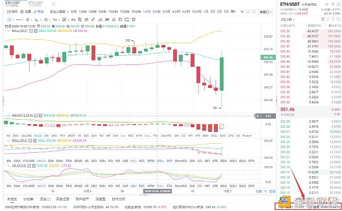Select the horizontal line drawing tool
The width and height of the screenshot is (342, 211).
click(x=19, y=19)
